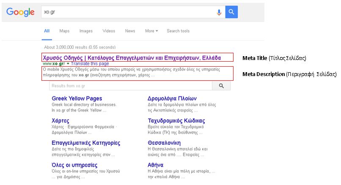Open the Επαγγελματικές Κατηγορίες sitelink
This screenshot has width=341, height=185.
(x=86, y=143)
